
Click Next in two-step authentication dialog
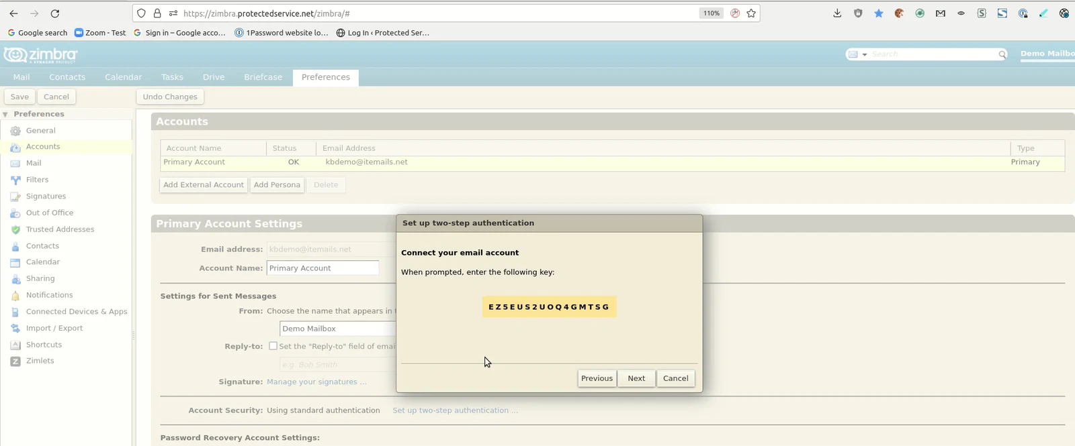pyautogui.click(x=636, y=378)
